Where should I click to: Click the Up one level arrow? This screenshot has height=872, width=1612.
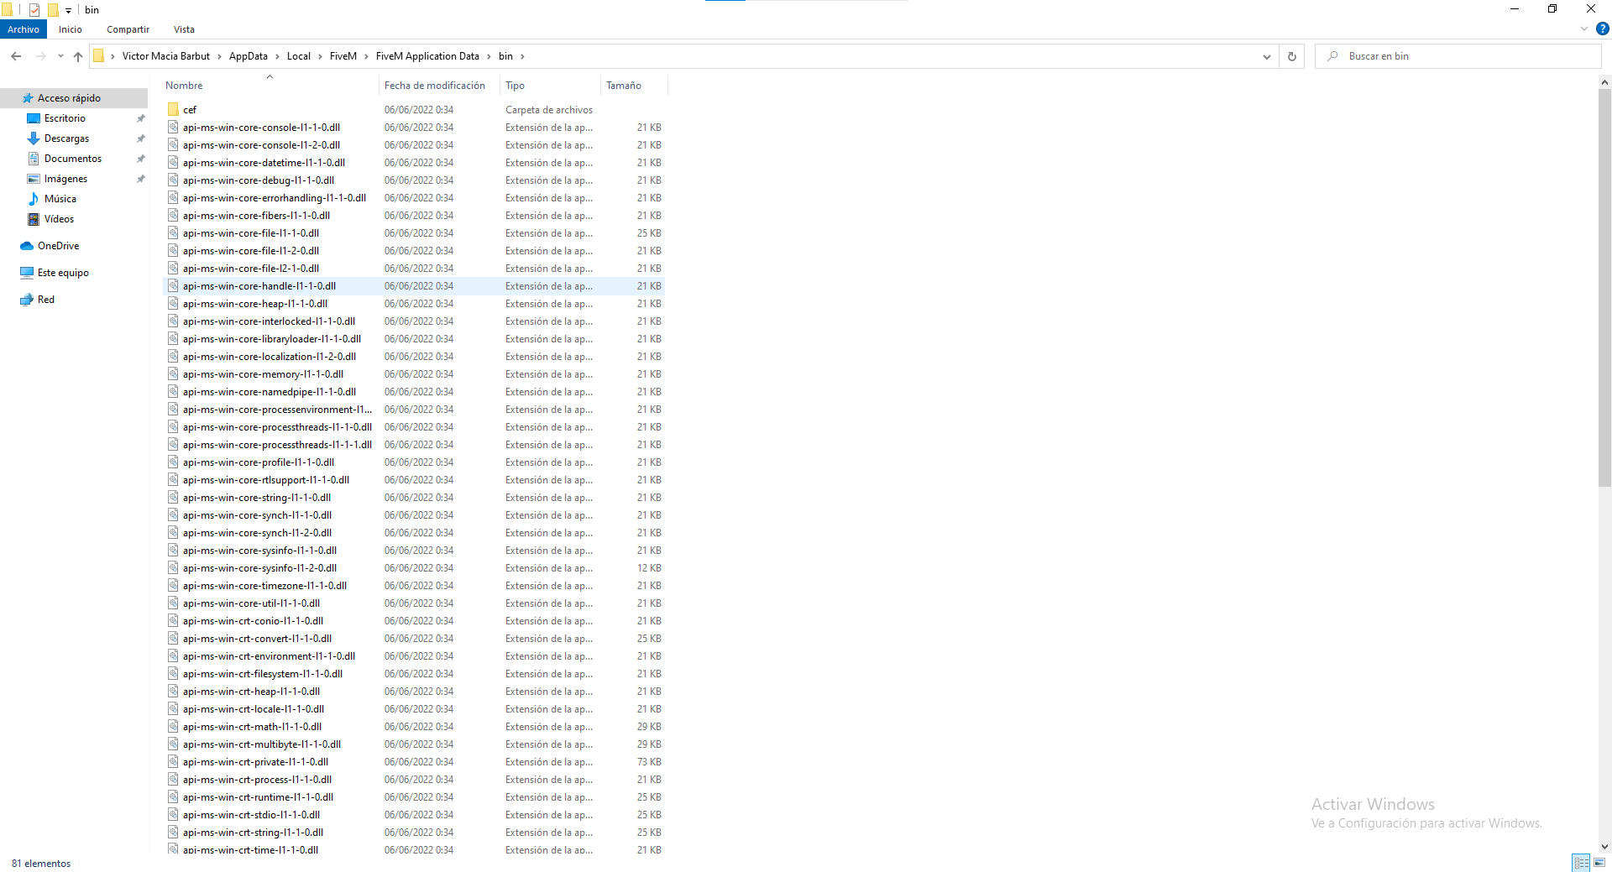click(x=78, y=56)
